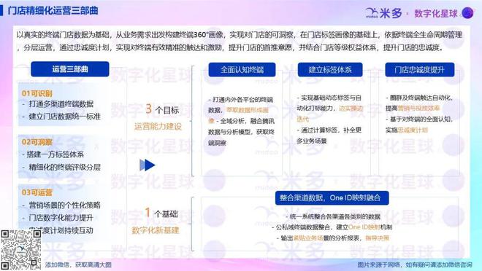Click the orange One ID映射 text
This screenshot has height=271, width=482.
364,227
